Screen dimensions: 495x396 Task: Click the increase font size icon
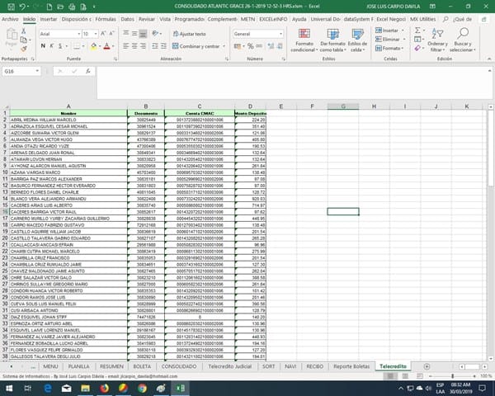[99, 34]
